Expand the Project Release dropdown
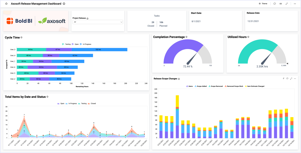Screen dimensions: 301x153 (98, 22)
